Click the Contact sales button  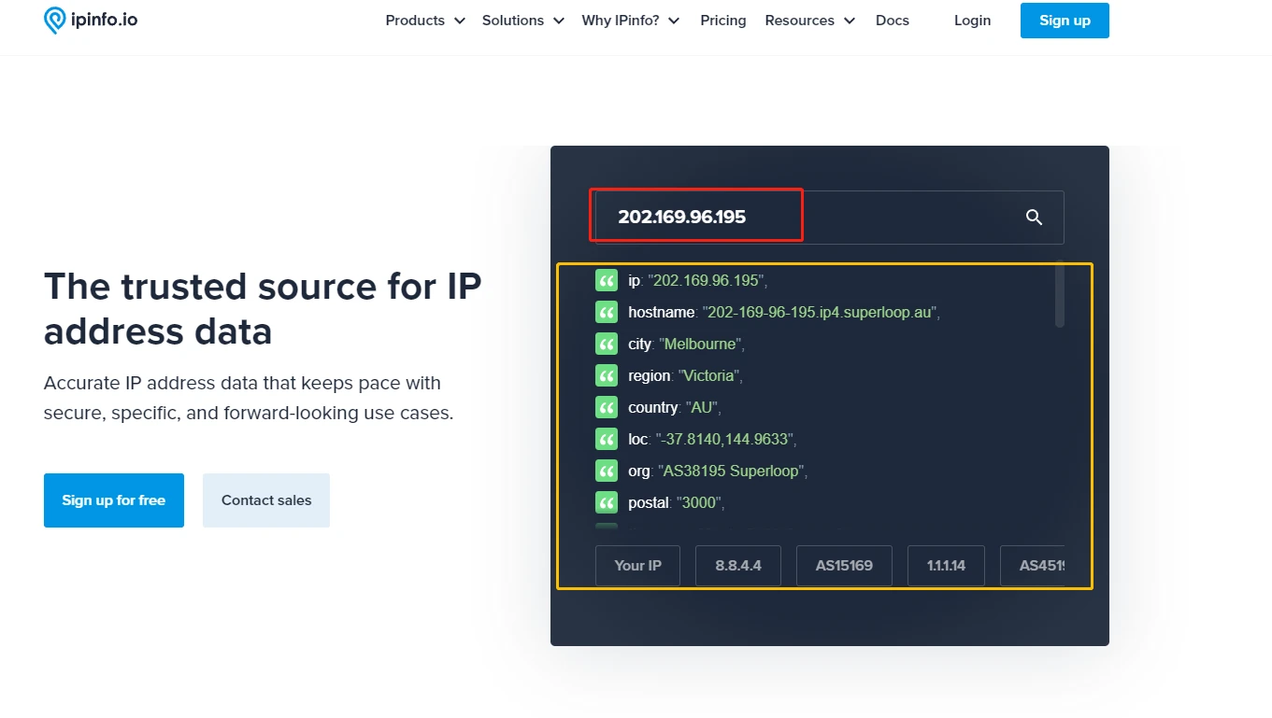266,500
